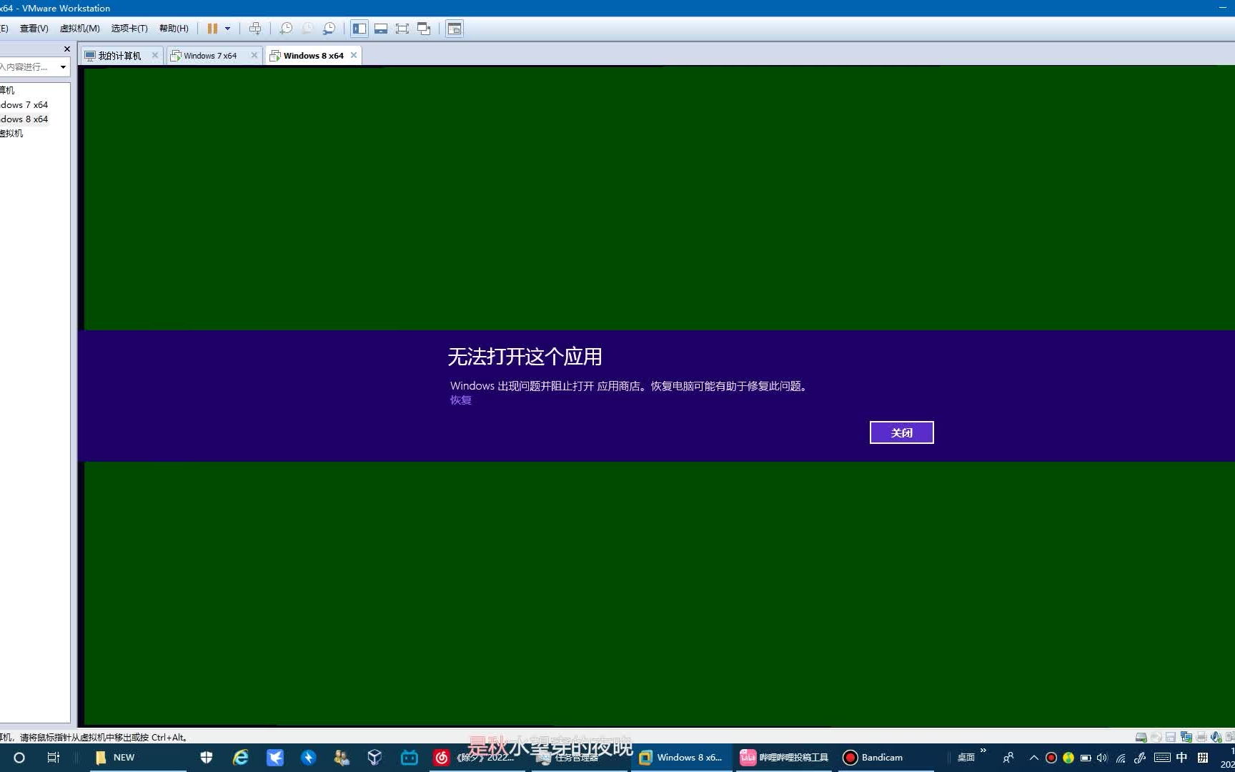Close the Windows 7 x64 tab

(254, 55)
